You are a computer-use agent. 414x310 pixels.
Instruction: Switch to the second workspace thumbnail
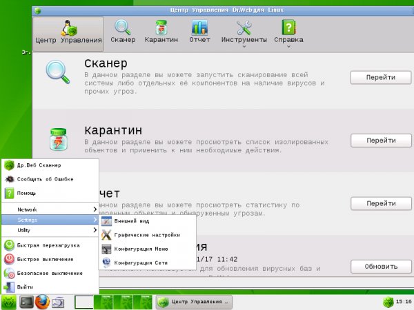(103, 302)
